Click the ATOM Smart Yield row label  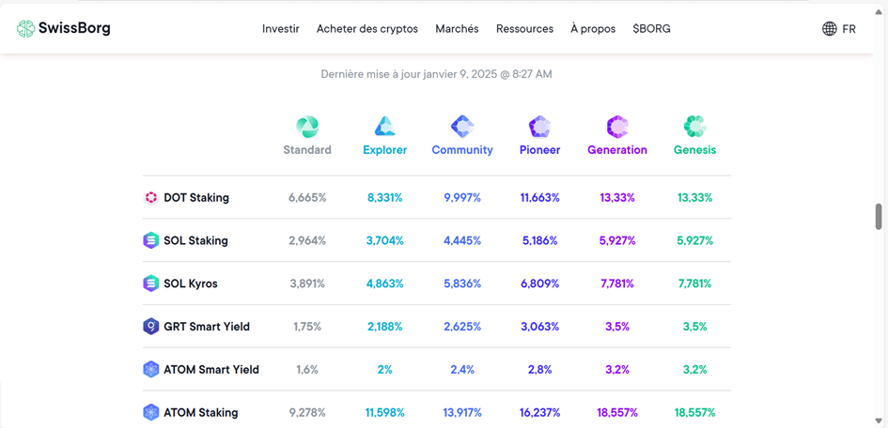(211, 370)
